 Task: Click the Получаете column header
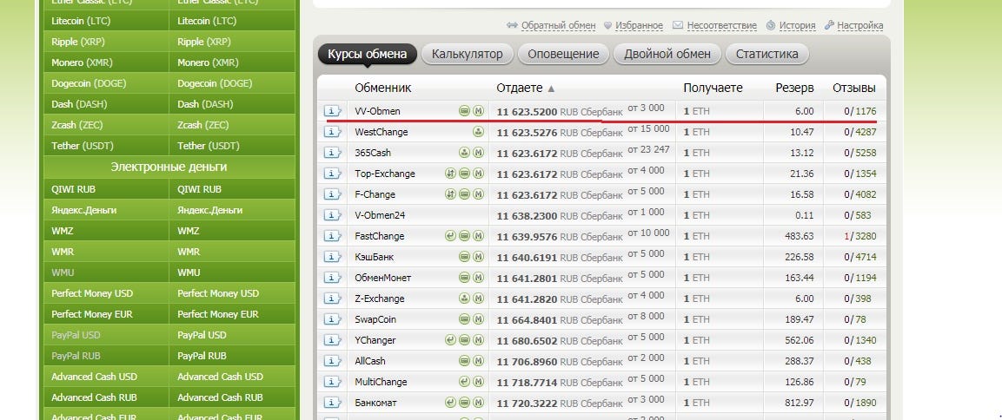click(713, 89)
